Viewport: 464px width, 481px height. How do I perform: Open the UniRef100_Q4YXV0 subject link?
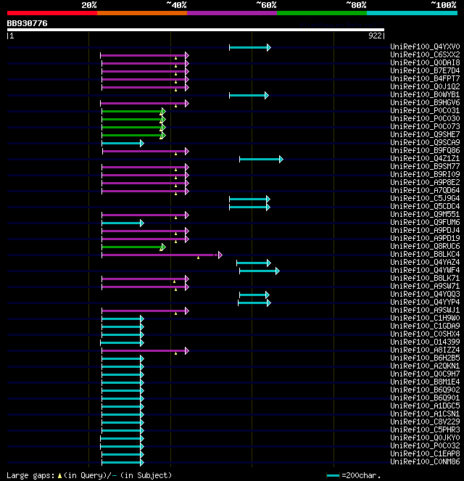click(425, 46)
